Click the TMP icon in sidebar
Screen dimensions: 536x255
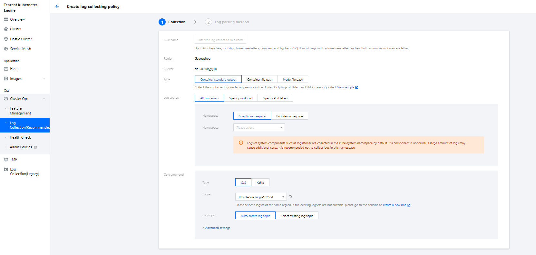pyautogui.click(x=6, y=159)
